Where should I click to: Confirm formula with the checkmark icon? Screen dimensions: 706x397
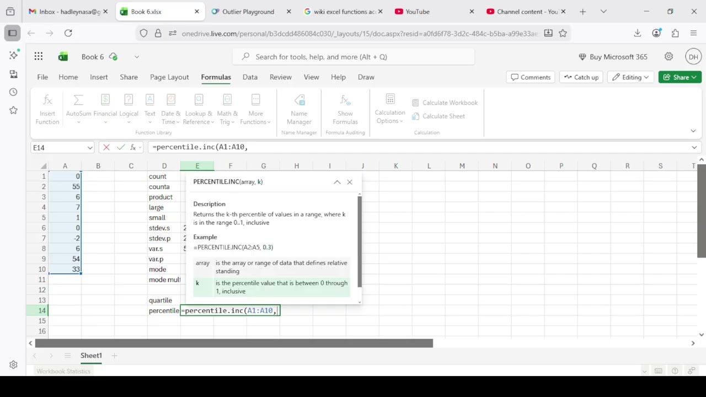click(120, 147)
